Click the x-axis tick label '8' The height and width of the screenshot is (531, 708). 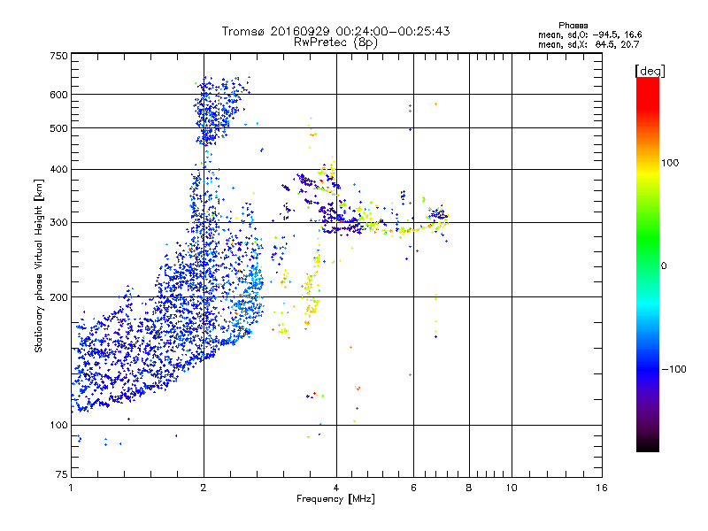[x=469, y=488]
